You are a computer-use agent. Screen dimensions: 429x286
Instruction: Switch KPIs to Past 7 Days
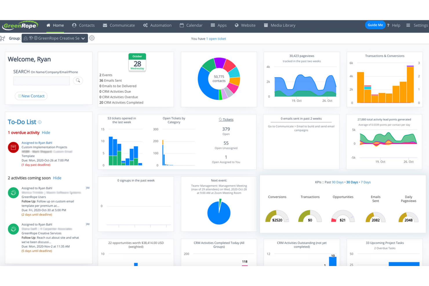tap(366, 182)
